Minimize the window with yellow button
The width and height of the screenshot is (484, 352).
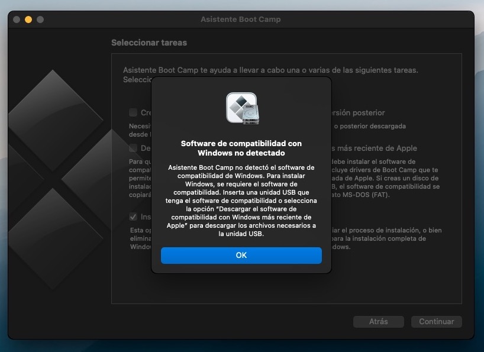point(28,20)
